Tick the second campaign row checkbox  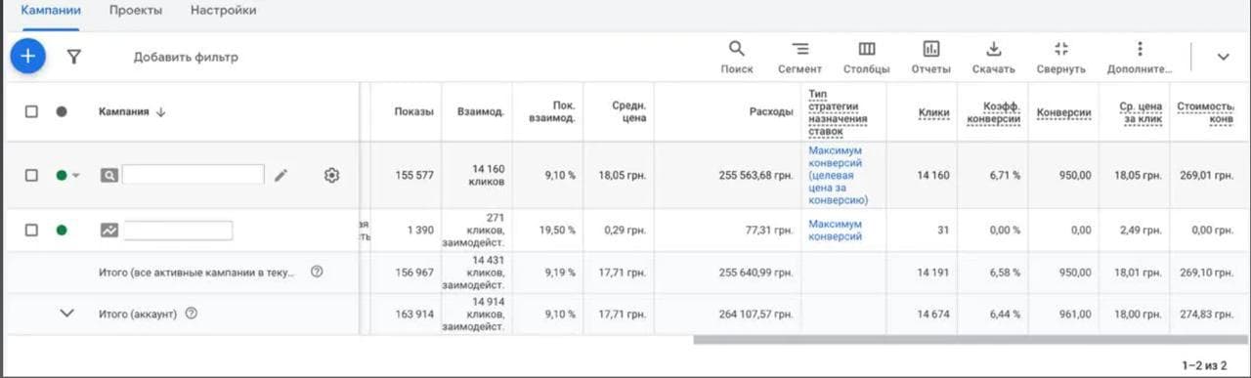[31, 231]
